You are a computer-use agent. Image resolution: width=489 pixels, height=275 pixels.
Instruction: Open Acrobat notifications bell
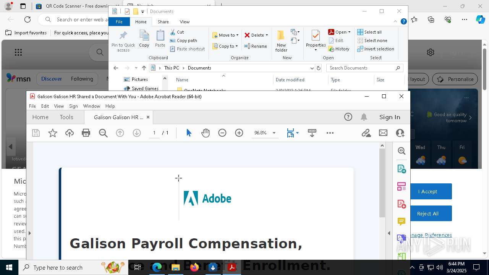click(364, 117)
